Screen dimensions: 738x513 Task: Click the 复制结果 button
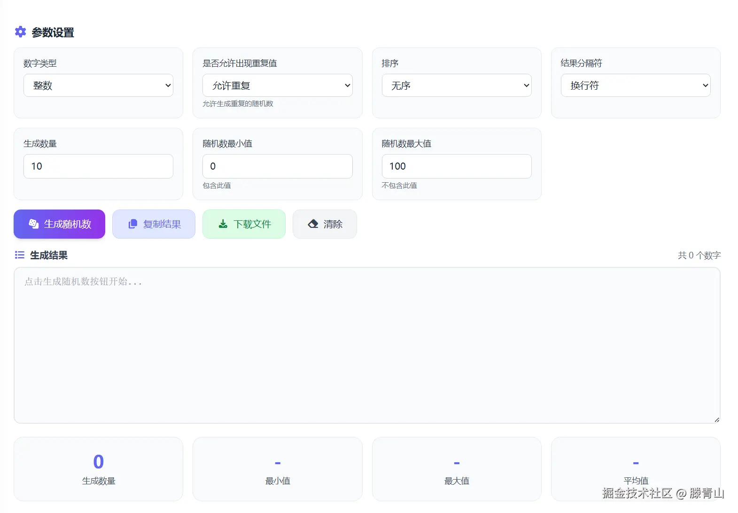pos(154,224)
